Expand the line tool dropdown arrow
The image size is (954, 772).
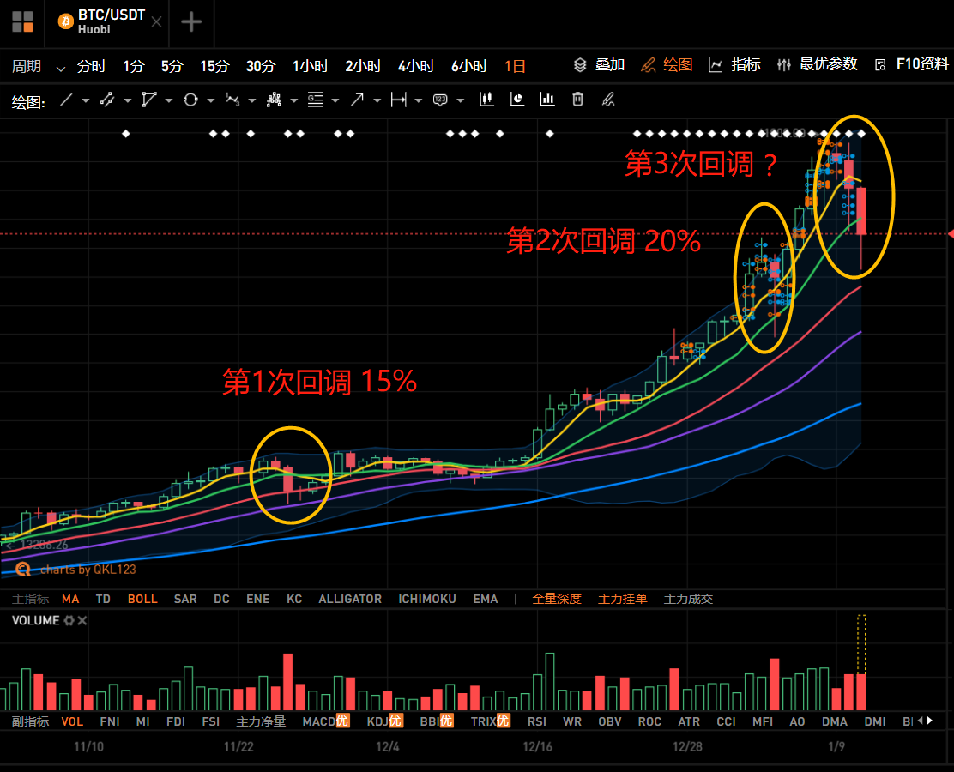(85, 100)
